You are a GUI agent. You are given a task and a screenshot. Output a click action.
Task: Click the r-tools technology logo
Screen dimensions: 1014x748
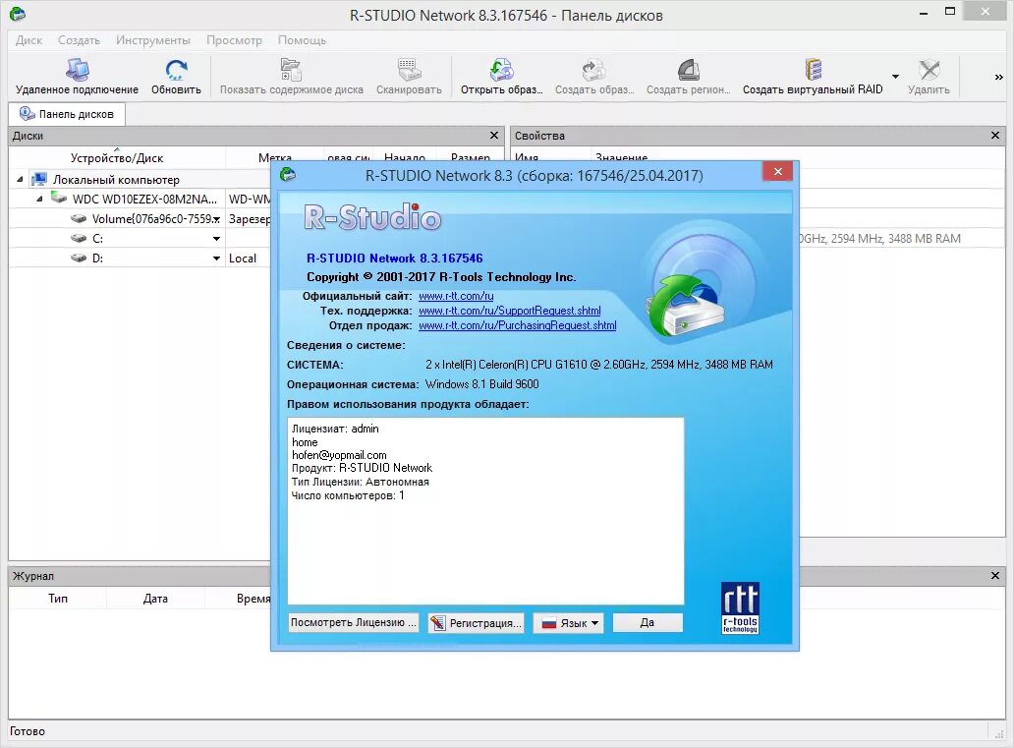point(740,607)
